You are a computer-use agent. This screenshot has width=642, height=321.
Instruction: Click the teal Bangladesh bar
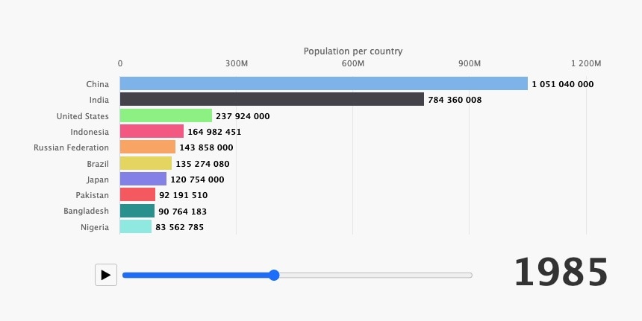coord(137,212)
